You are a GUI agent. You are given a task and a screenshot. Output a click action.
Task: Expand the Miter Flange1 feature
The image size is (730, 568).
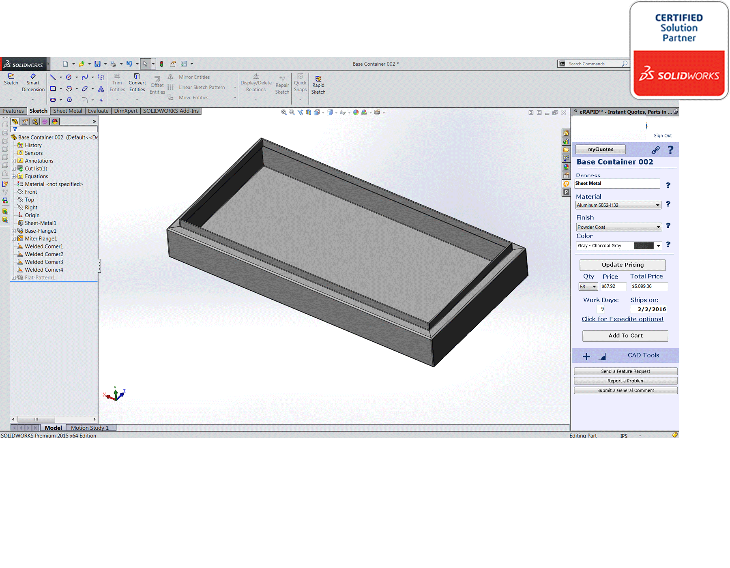point(14,239)
